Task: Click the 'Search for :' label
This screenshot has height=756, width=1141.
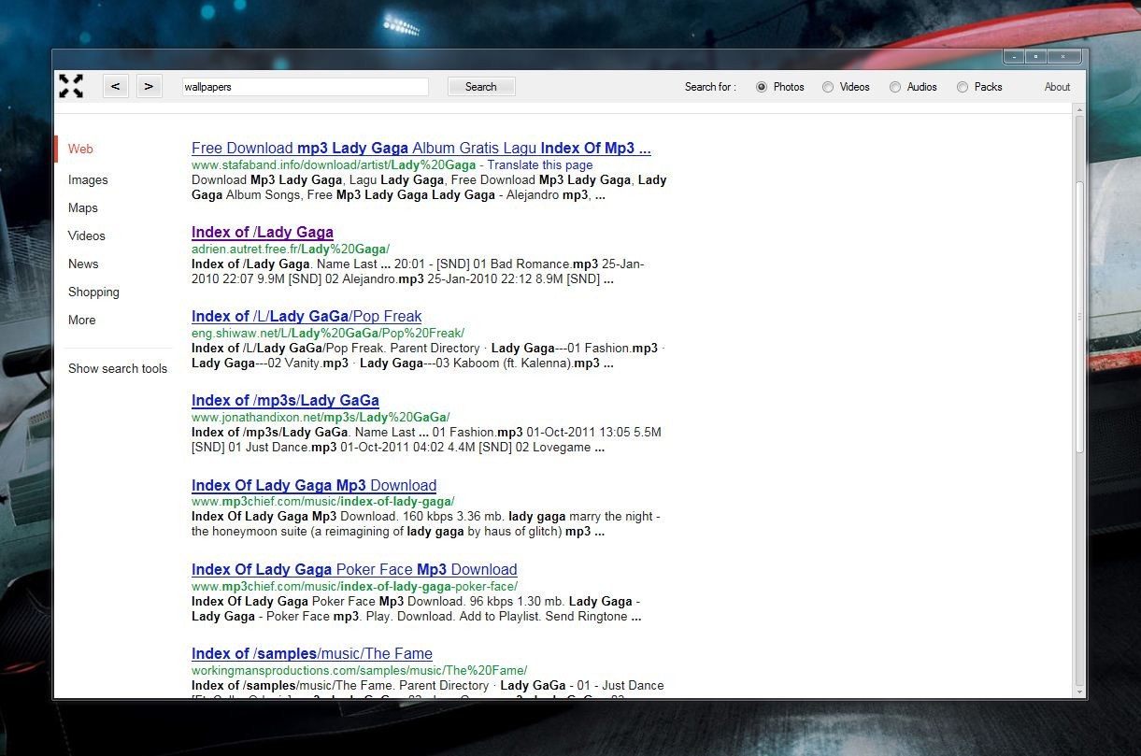Action: [710, 87]
